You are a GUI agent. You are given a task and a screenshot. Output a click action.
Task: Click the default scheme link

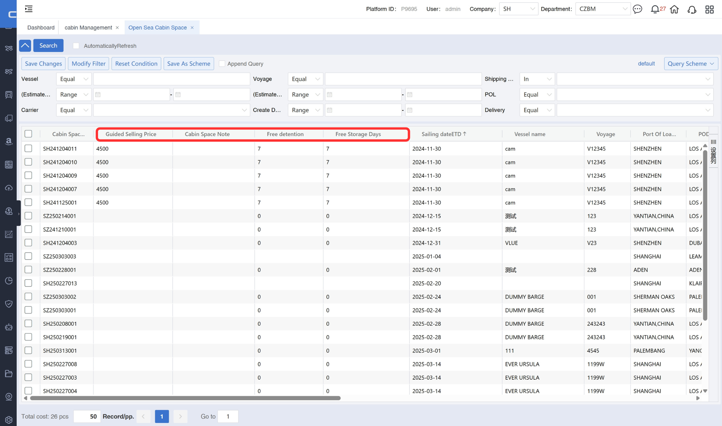[646, 64]
